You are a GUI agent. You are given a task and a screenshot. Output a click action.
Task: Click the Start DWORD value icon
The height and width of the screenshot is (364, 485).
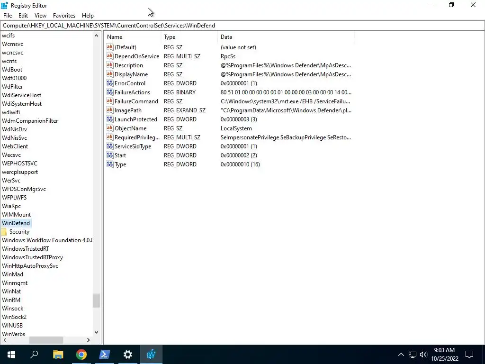point(110,155)
